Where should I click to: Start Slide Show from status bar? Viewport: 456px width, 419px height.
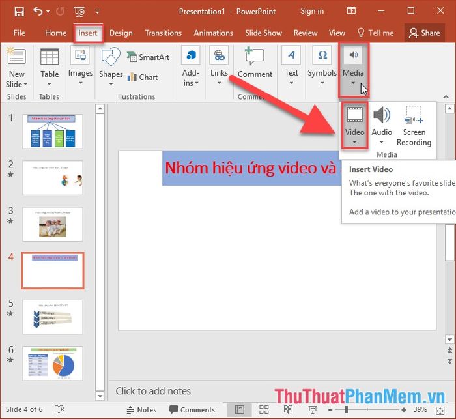tap(313, 410)
